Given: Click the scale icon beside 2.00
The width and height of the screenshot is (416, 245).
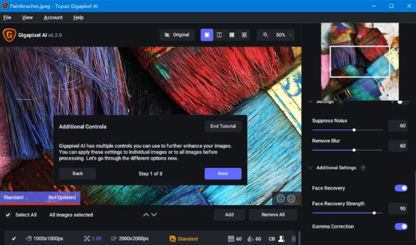Looking at the screenshot, I should pos(87,239).
